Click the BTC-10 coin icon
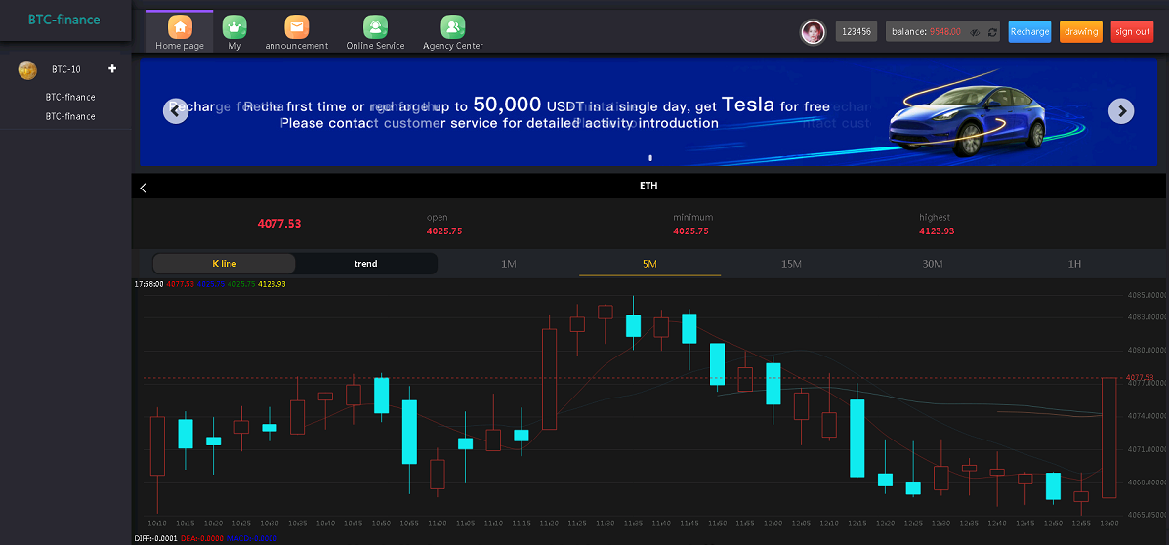 [27, 69]
